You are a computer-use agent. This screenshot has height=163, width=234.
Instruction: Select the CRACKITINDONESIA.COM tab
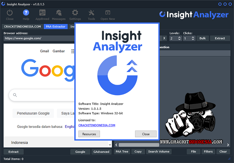tap(22, 26)
